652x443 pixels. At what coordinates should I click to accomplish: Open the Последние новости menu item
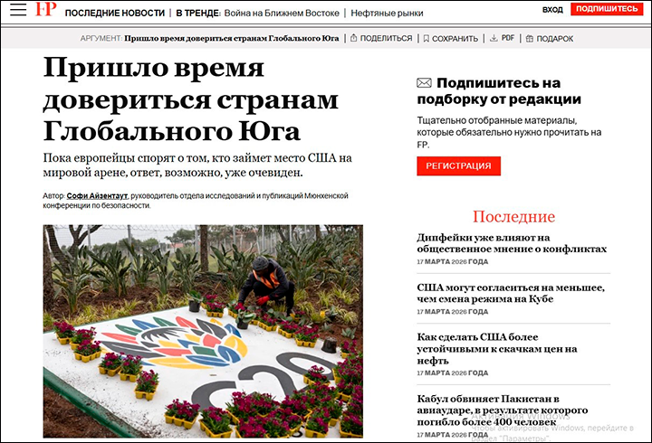(x=114, y=11)
